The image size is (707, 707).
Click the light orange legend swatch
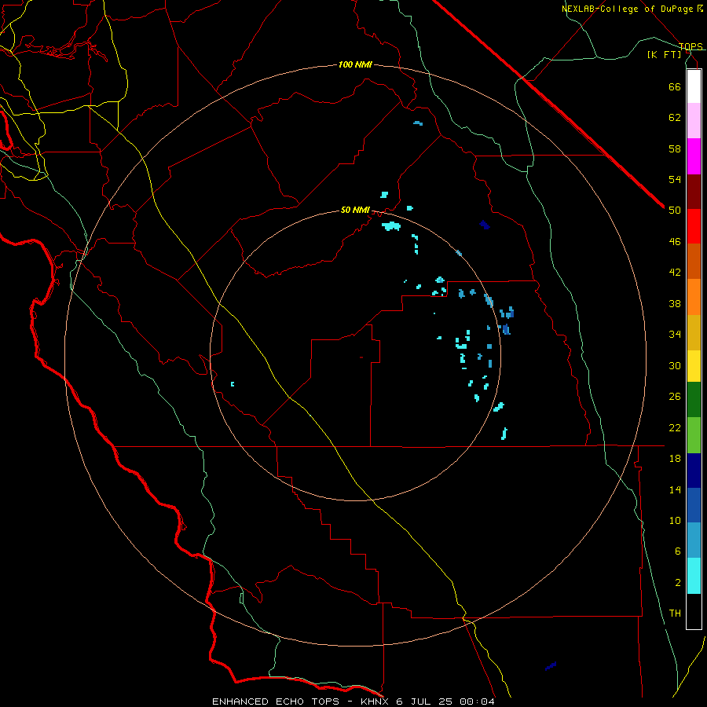point(694,297)
